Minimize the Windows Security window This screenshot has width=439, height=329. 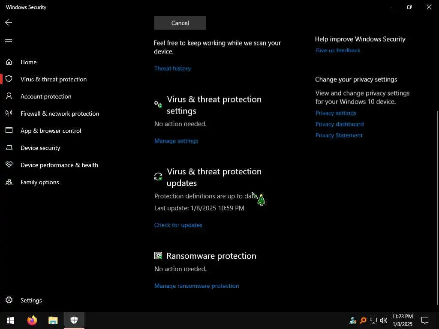(389, 7)
